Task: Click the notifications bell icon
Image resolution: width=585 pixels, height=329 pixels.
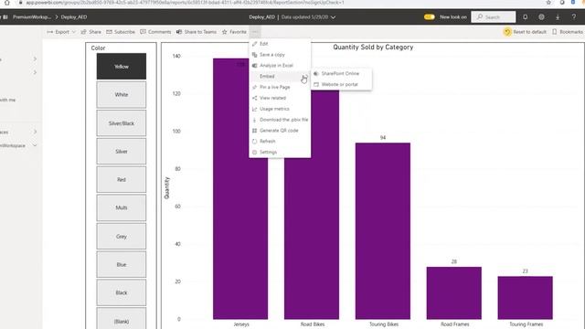Action: 526,17
